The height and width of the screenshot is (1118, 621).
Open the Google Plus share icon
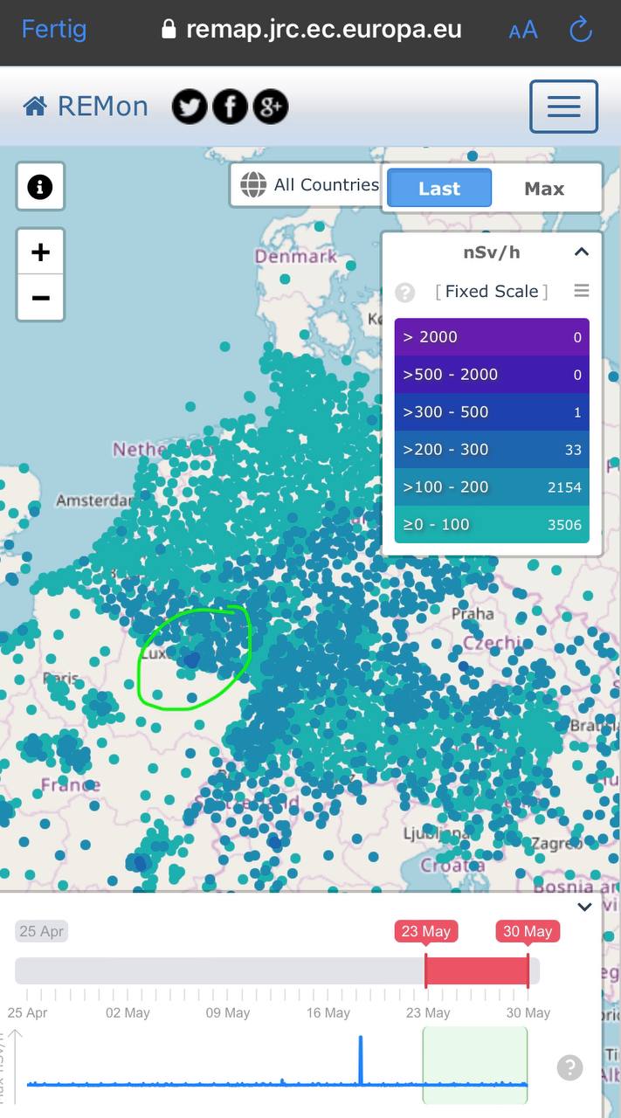coord(271,107)
